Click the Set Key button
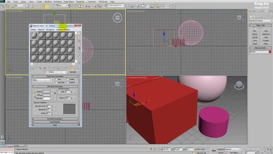This screenshot has width=273, height=154. point(221,152)
